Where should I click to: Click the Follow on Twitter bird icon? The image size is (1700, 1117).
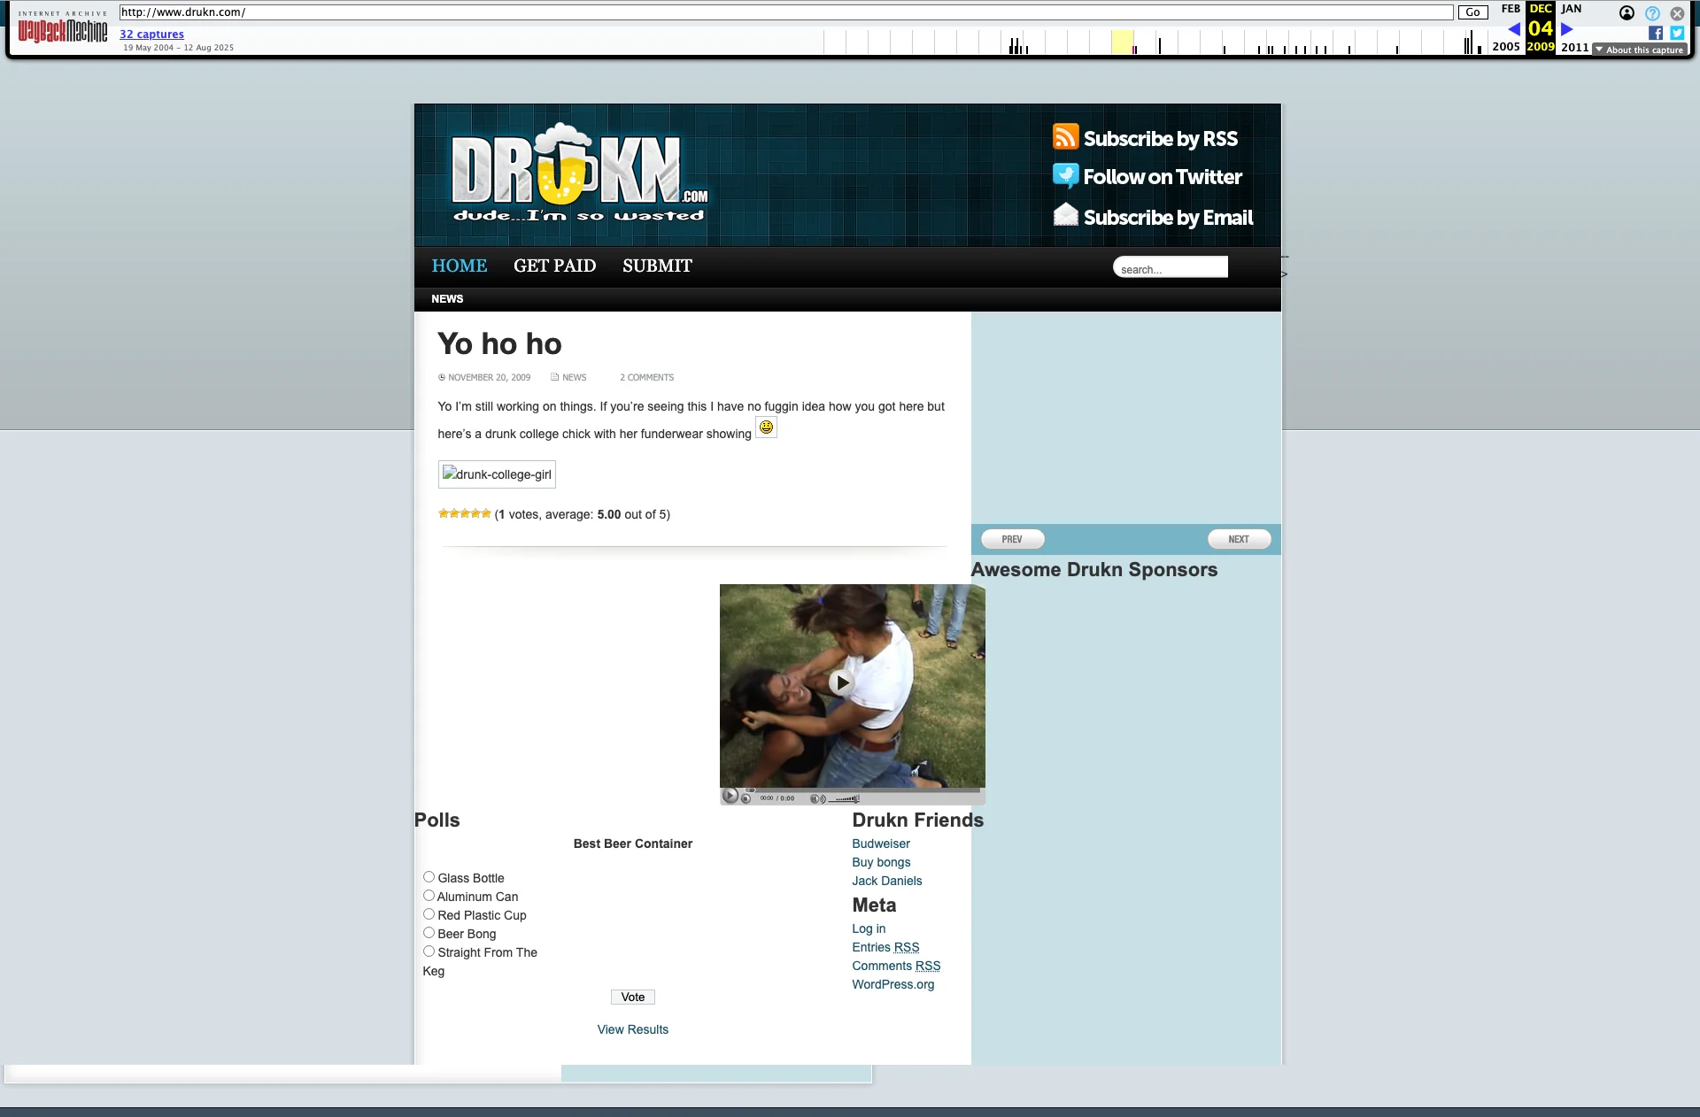point(1065,175)
